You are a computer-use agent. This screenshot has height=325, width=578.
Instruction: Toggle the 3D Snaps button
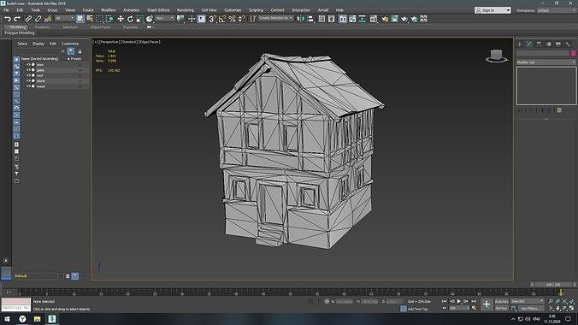coord(212,19)
